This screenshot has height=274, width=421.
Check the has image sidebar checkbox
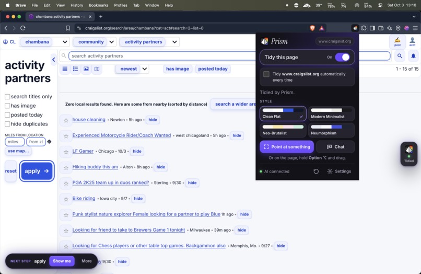pyautogui.click(x=7, y=106)
